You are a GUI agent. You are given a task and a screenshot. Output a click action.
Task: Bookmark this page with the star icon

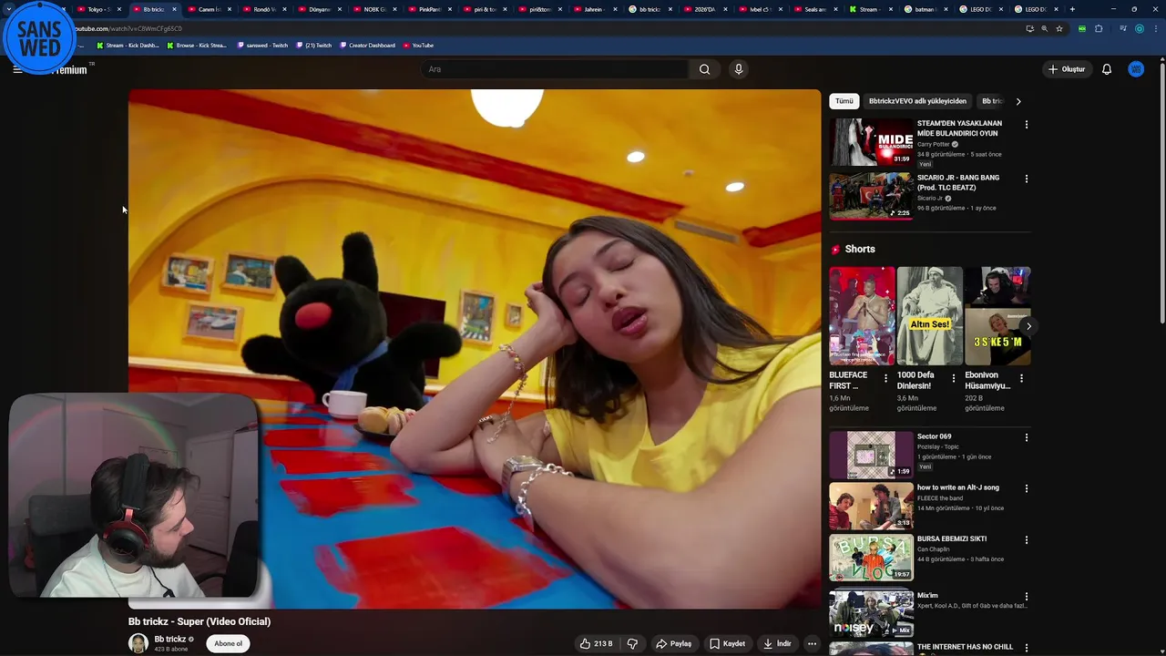pyautogui.click(x=1059, y=28)
